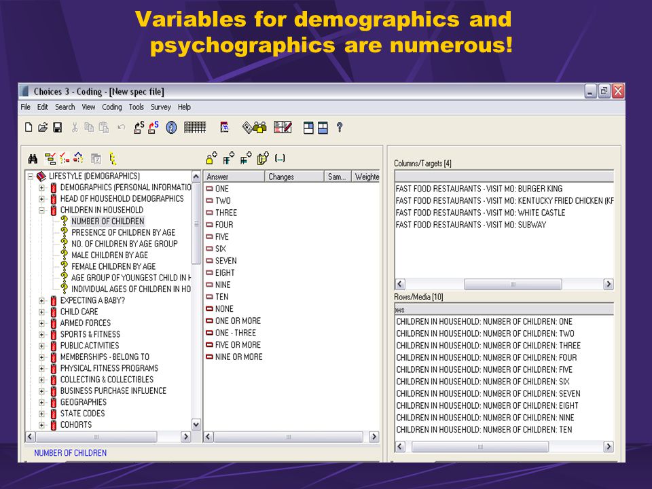
Task: Click the clipboard plus icon
Action: [263, 158]
